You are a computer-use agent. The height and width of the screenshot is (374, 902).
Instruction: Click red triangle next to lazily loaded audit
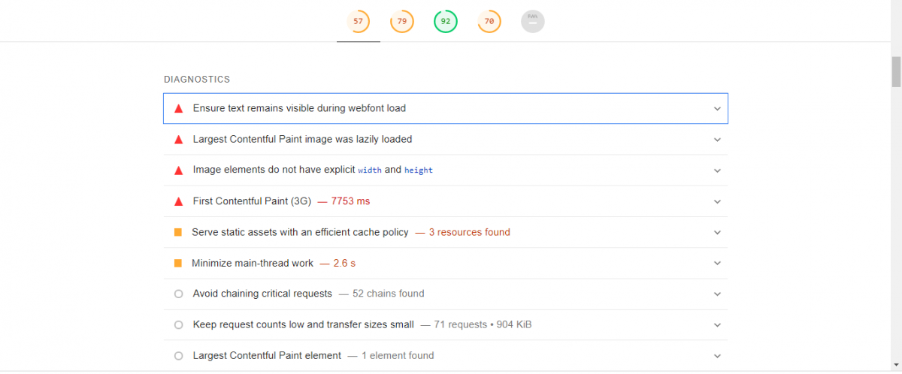click(178, 140)
